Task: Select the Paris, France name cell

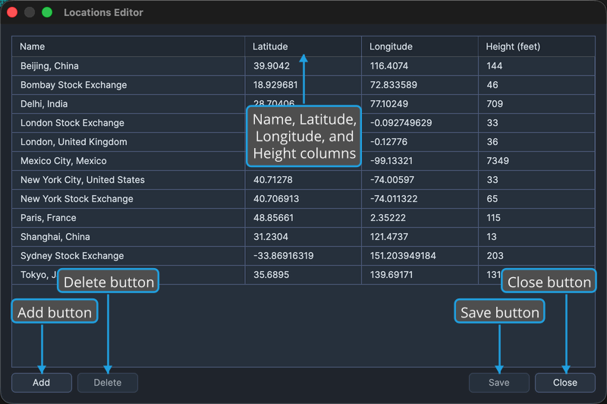Action: [x=128, y=218]
